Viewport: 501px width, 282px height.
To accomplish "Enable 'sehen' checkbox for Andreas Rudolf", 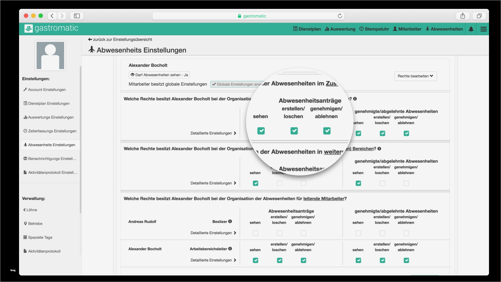I will click(x=255, y=233).
